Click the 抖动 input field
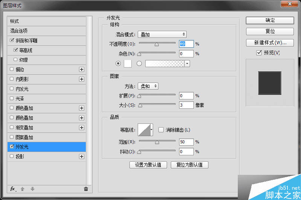301x200 pixels. 186,152
